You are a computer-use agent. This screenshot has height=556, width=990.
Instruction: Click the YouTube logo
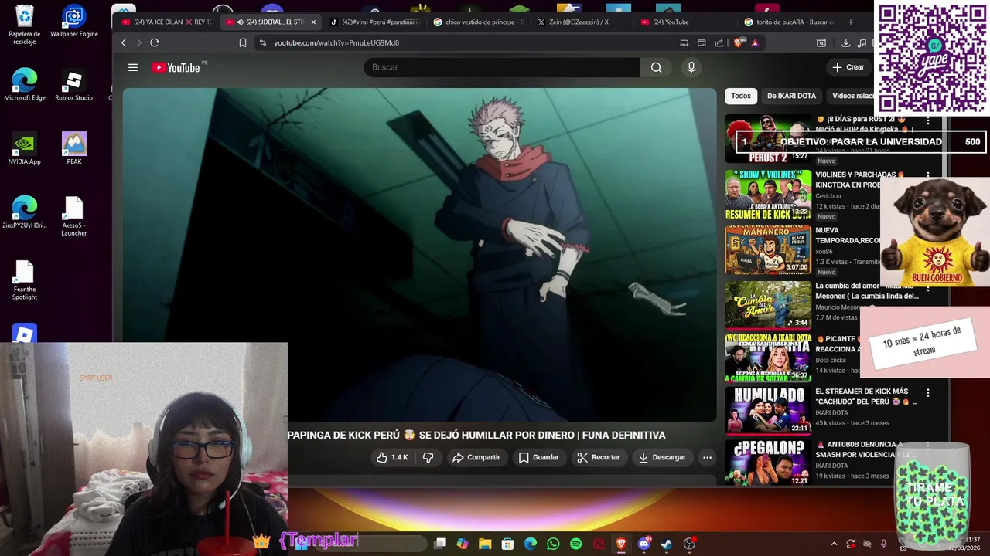point(176,67)
